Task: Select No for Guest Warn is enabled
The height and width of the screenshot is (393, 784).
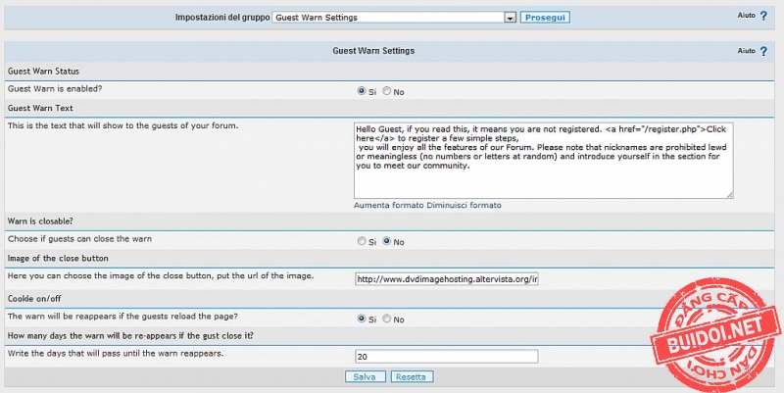Action: coord(387,91)
